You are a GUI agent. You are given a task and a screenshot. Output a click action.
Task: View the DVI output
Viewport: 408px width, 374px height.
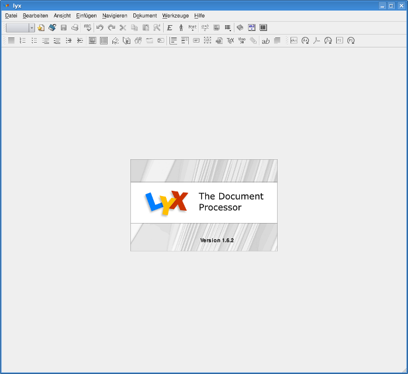pyautogui.click(x=294, y=40)
